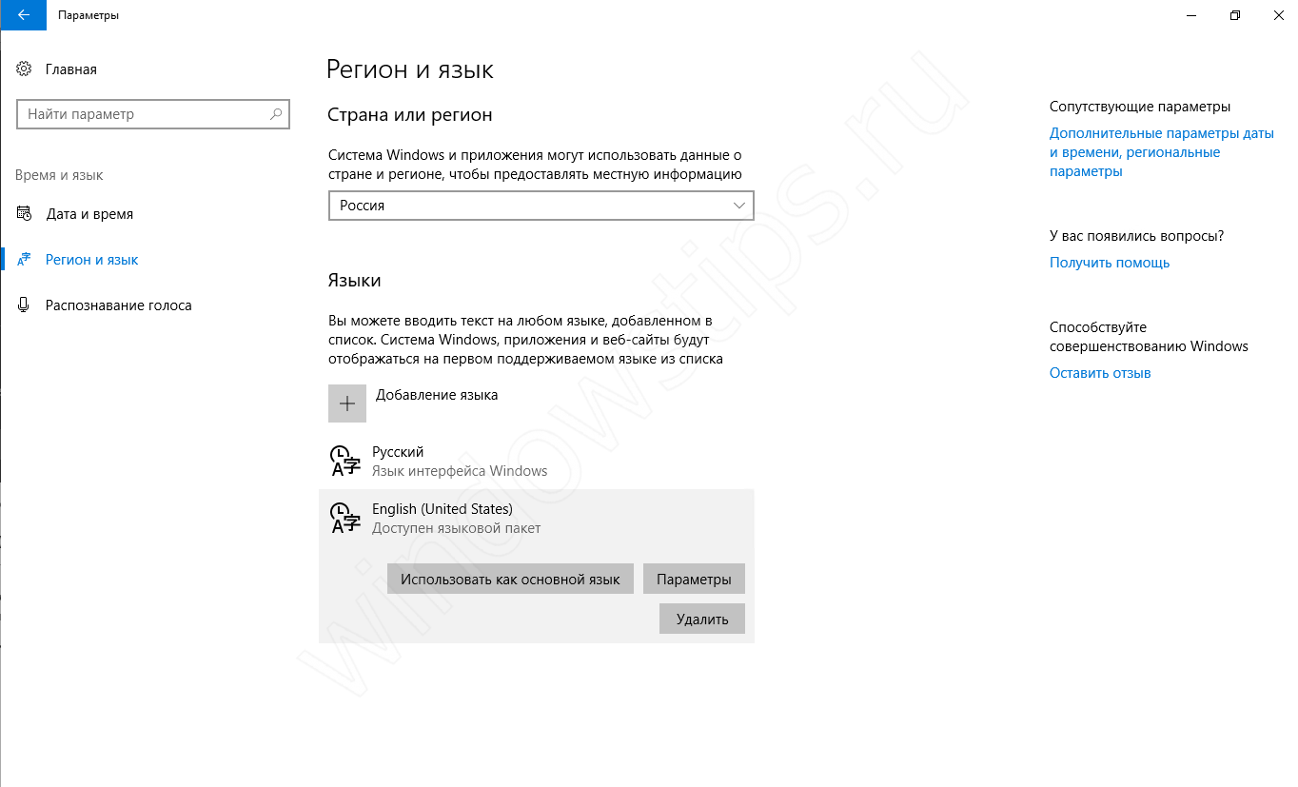The width and height of the screenshot is (1298, 787).
Task: Click the Home gear icon
Action: coord(25,69)
